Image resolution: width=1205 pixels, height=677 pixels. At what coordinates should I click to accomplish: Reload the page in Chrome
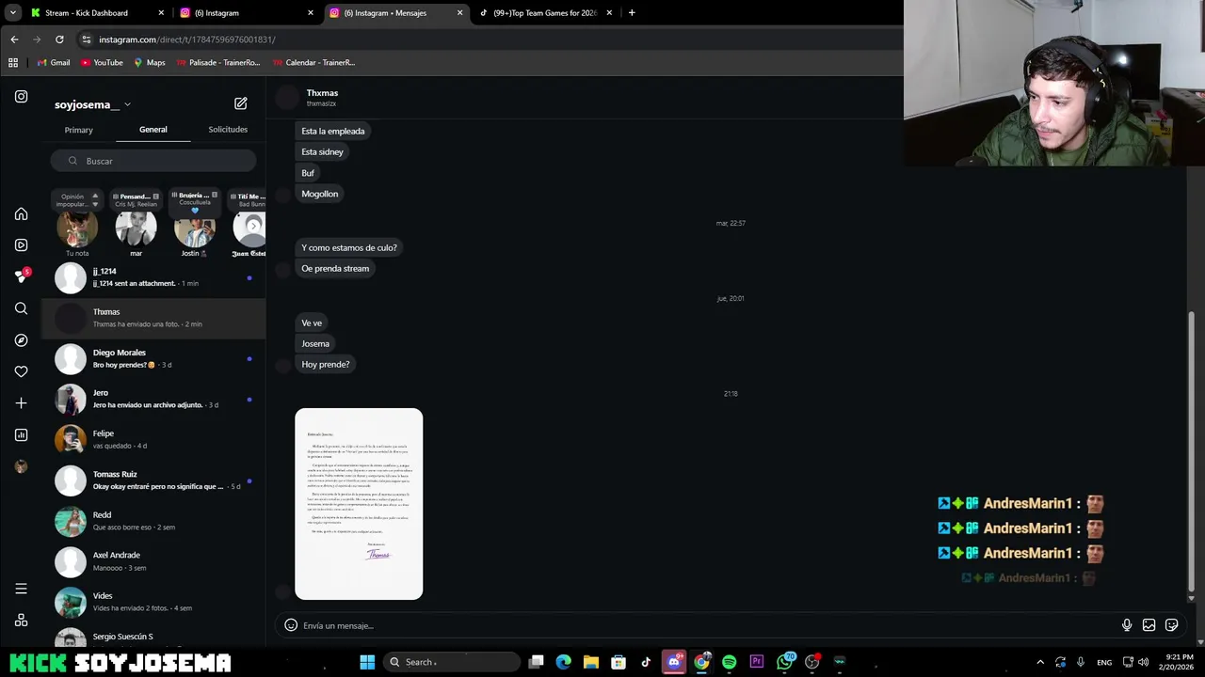[x=59, y=39]
